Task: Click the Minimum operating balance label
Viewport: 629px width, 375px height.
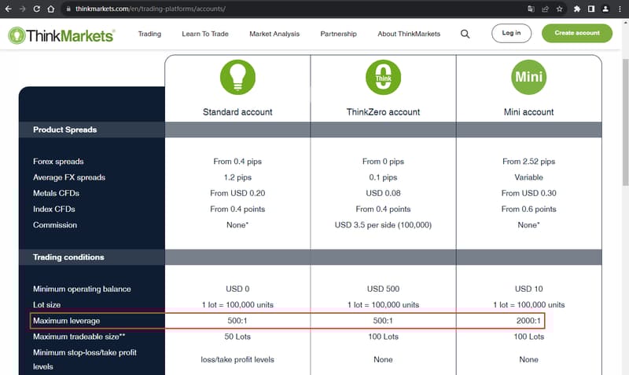Action: tap(82, 289)
